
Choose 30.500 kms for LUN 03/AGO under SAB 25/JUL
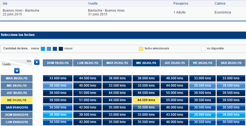[231, 122]
